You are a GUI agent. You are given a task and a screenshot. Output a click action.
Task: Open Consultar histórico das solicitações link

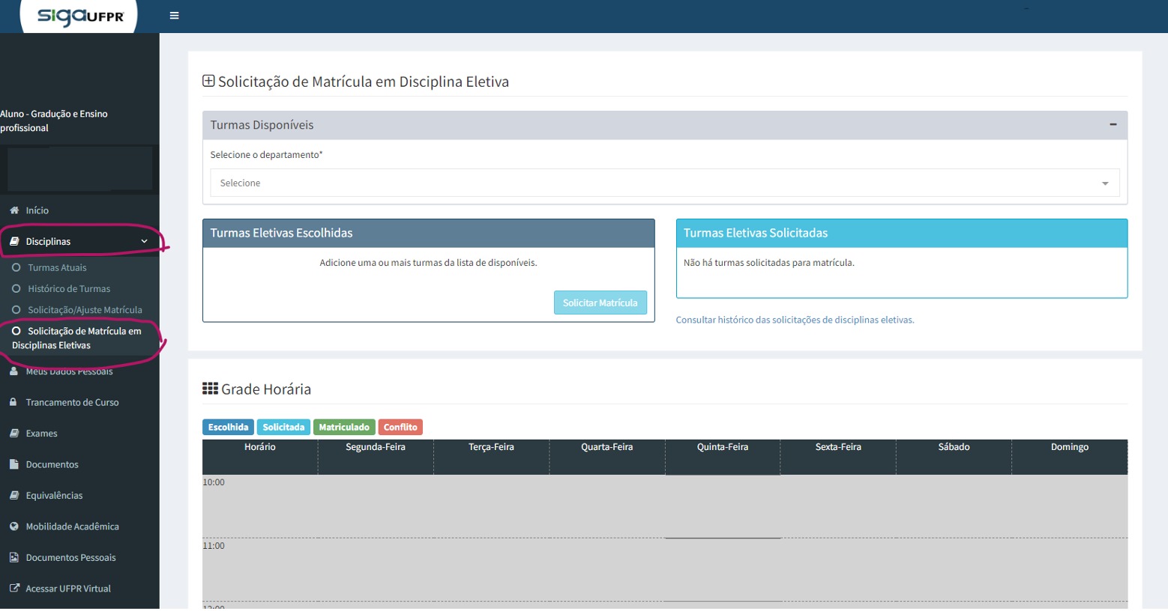(x=795, y=320)
